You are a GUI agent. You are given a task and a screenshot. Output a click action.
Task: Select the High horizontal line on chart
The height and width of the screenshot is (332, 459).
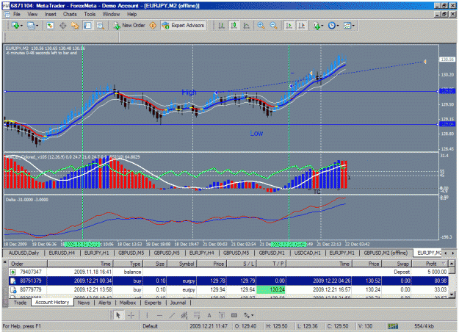221,92
